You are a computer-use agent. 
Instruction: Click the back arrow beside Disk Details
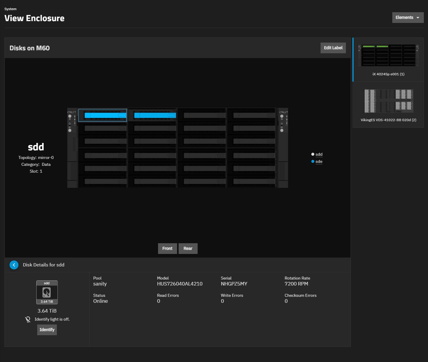pos(14,265)
